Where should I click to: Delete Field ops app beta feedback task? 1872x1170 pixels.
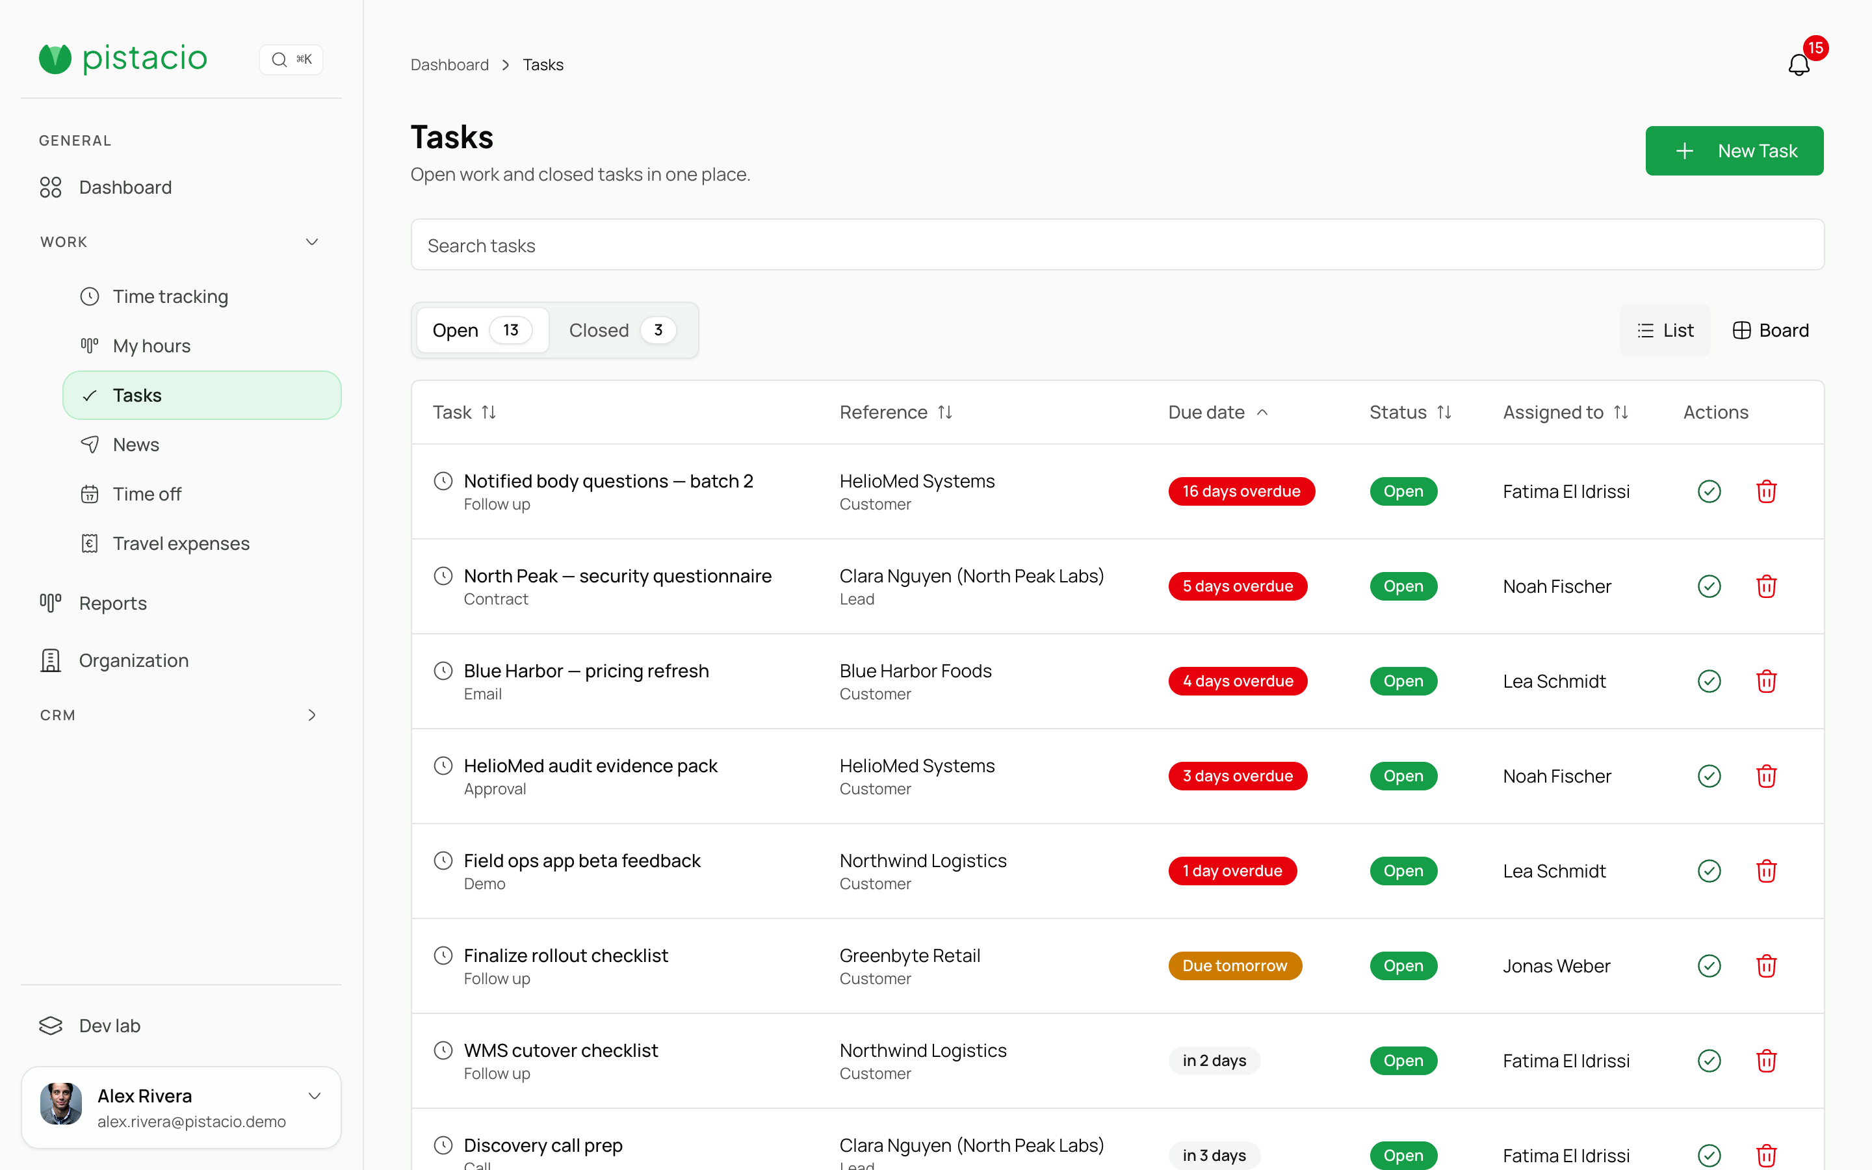1766,871
